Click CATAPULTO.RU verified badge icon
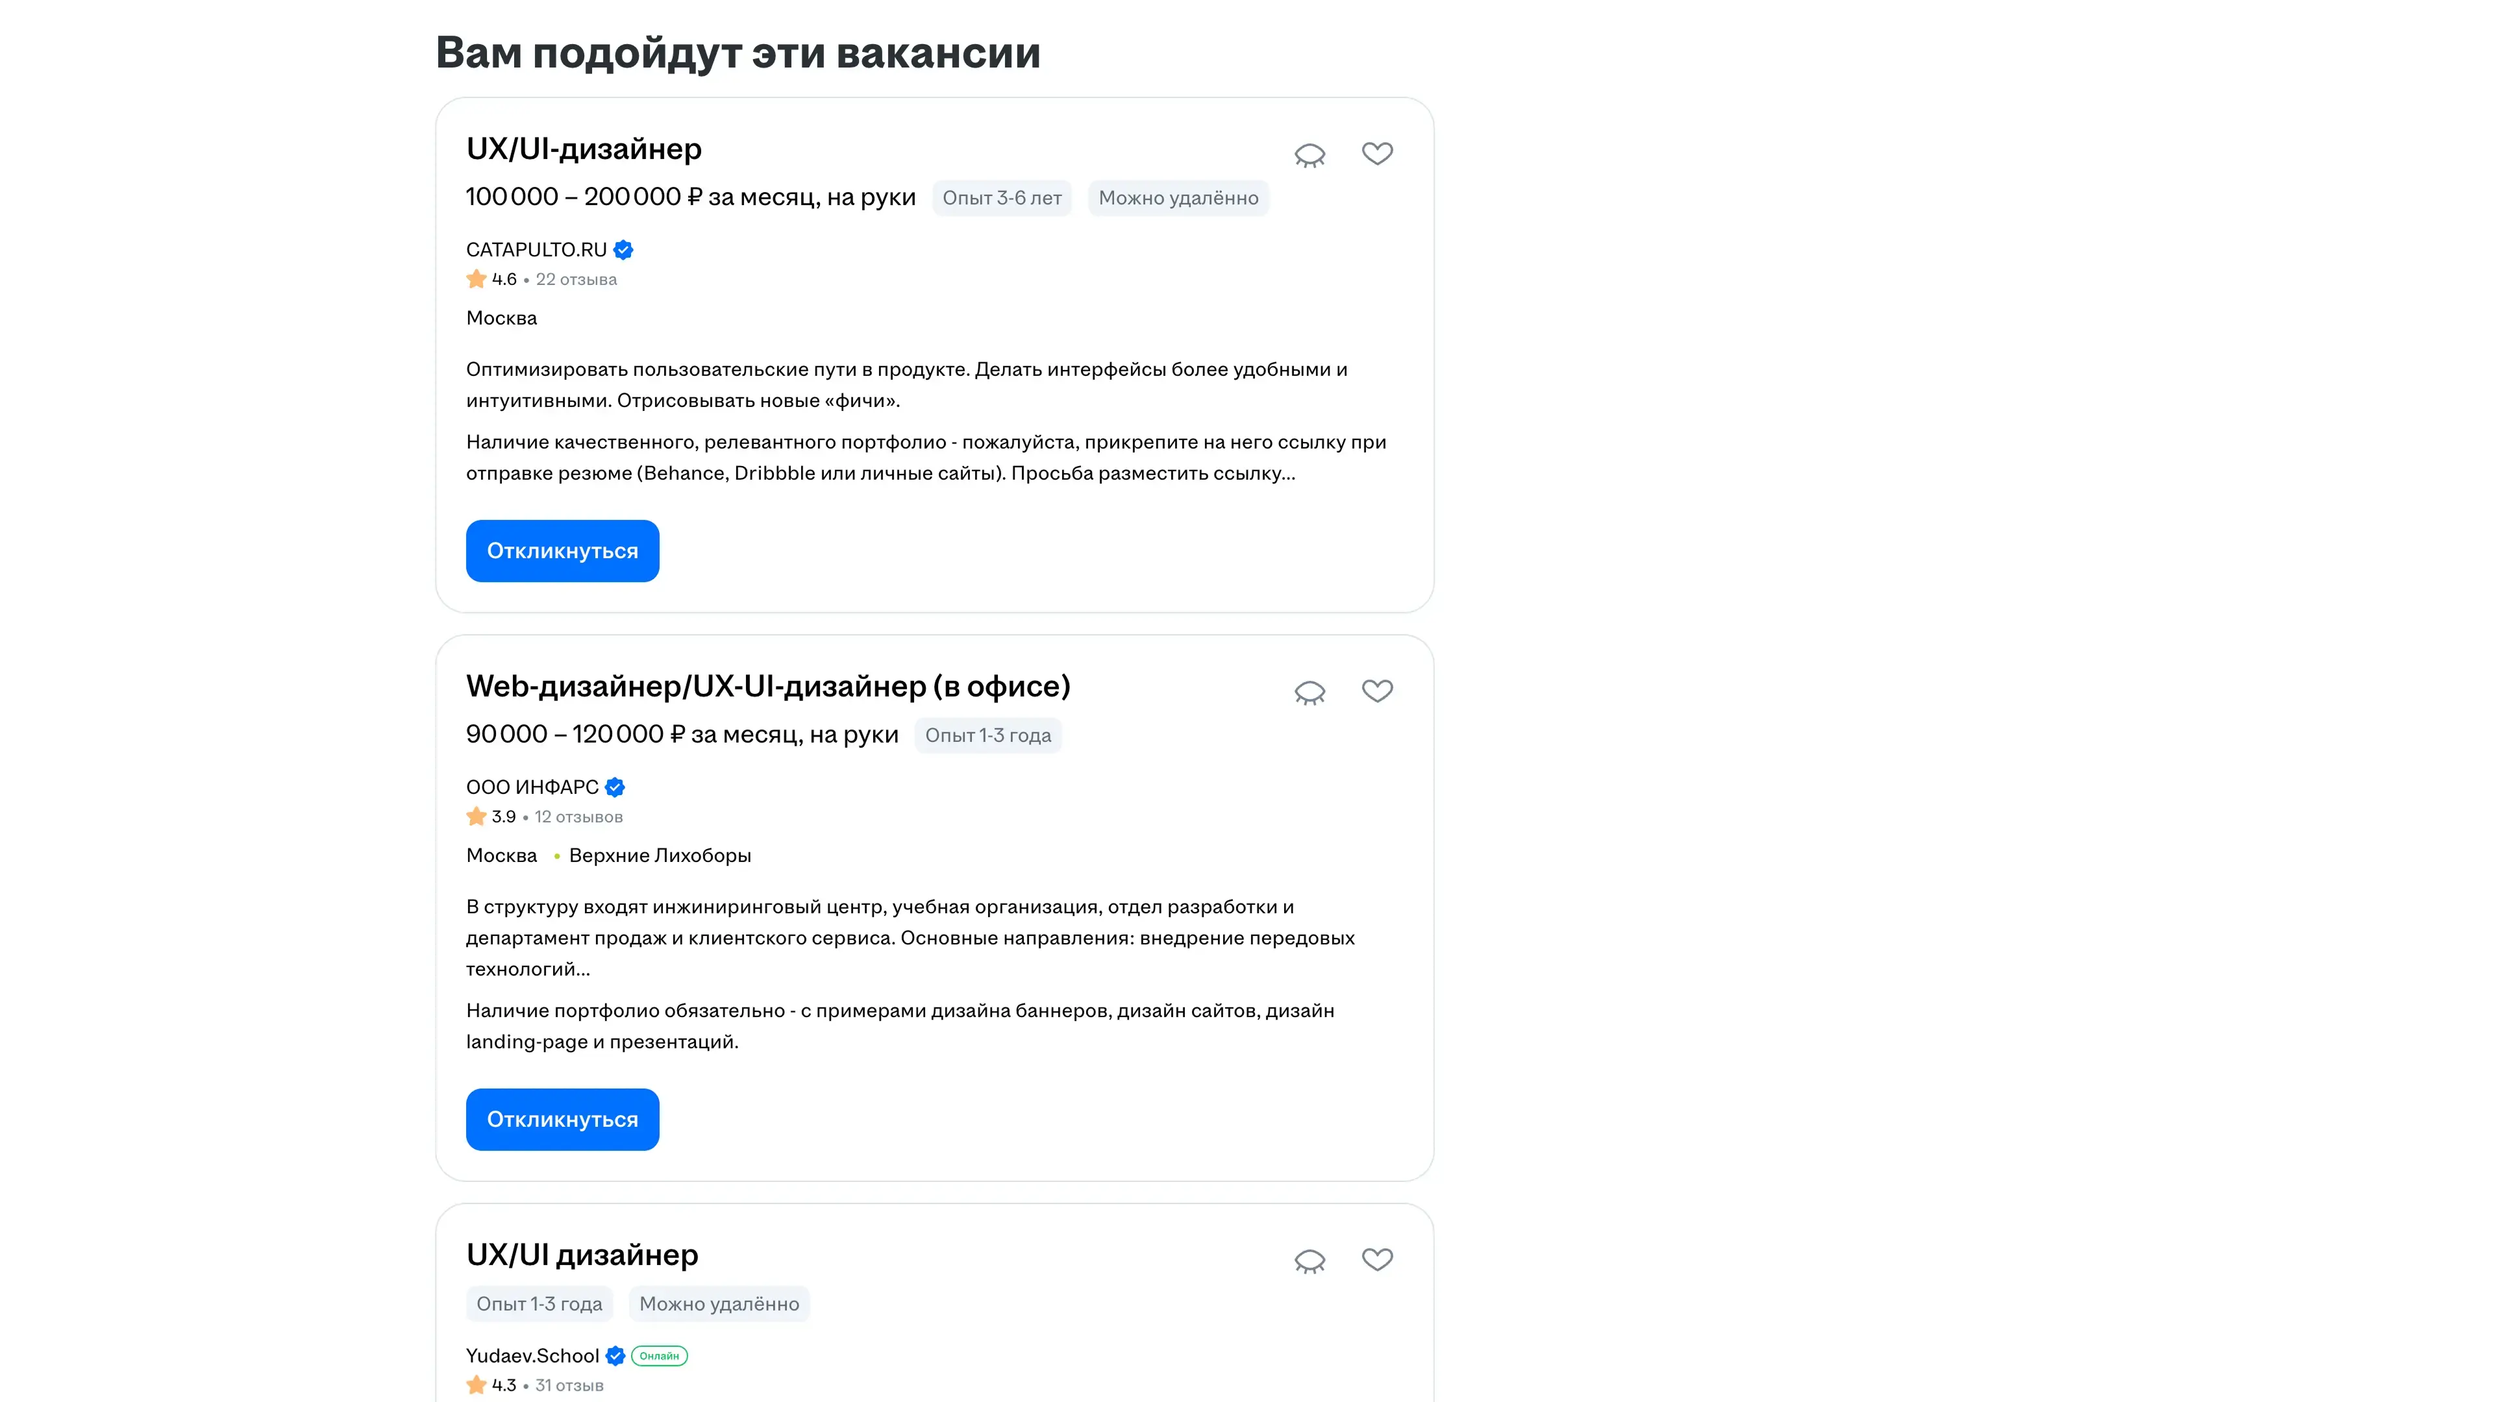This screenshot has height=1402, width=2493. point(623,250)
